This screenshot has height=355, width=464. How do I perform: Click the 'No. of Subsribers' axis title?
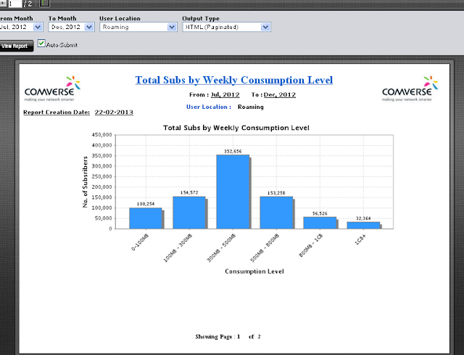[86, 182]
